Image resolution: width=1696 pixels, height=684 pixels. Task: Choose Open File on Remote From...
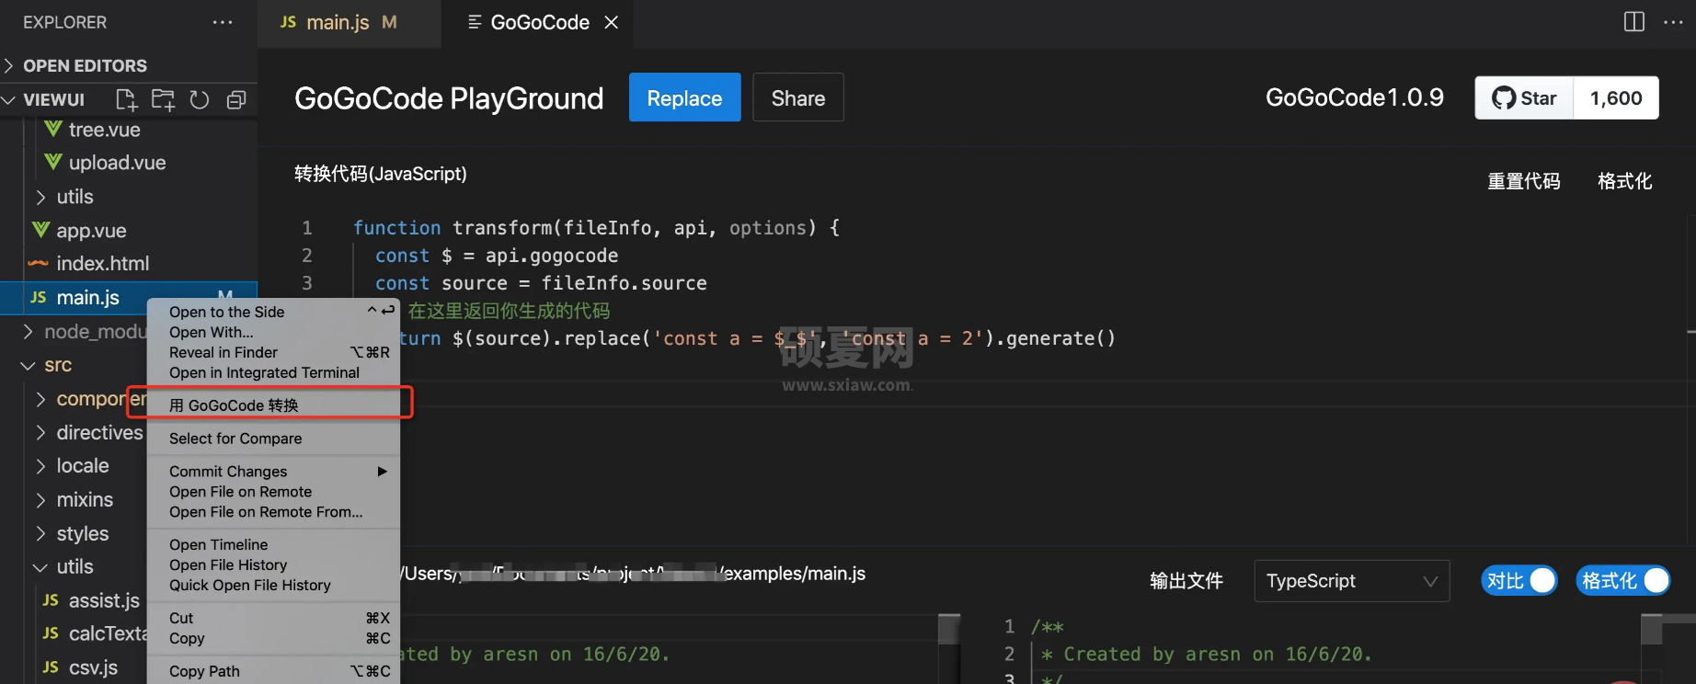[273, 512]
